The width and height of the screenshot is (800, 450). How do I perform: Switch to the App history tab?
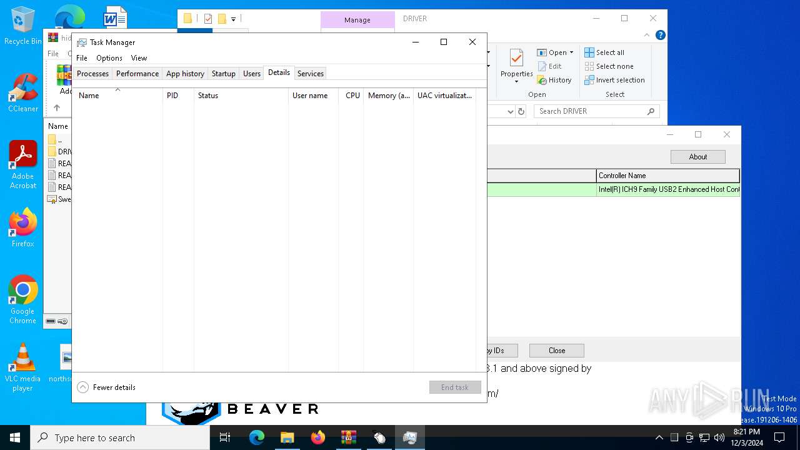(185, 74)
